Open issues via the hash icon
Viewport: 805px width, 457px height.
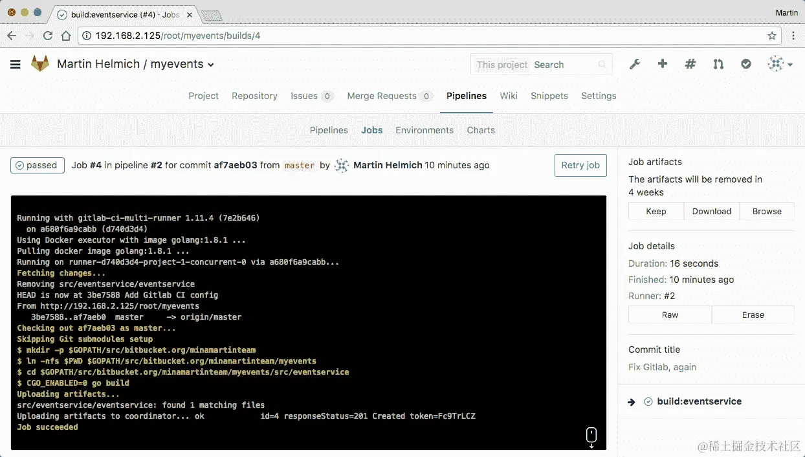(x=690, y=64)
